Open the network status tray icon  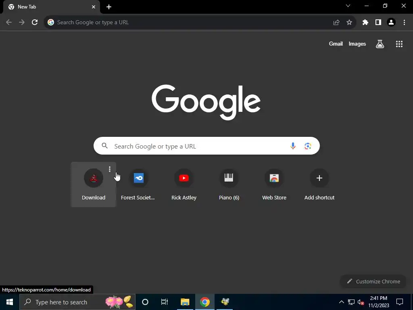pyautogui.click(x=351, y=302)
